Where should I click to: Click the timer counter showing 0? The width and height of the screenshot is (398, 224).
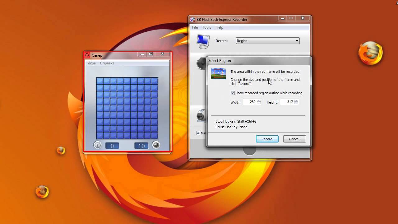[112, 146]
